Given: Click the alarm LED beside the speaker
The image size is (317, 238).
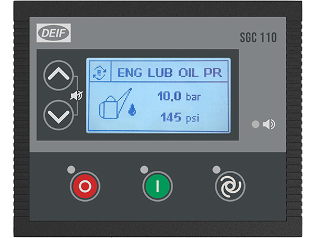Looking at the screenshot, I should (256, 124).
